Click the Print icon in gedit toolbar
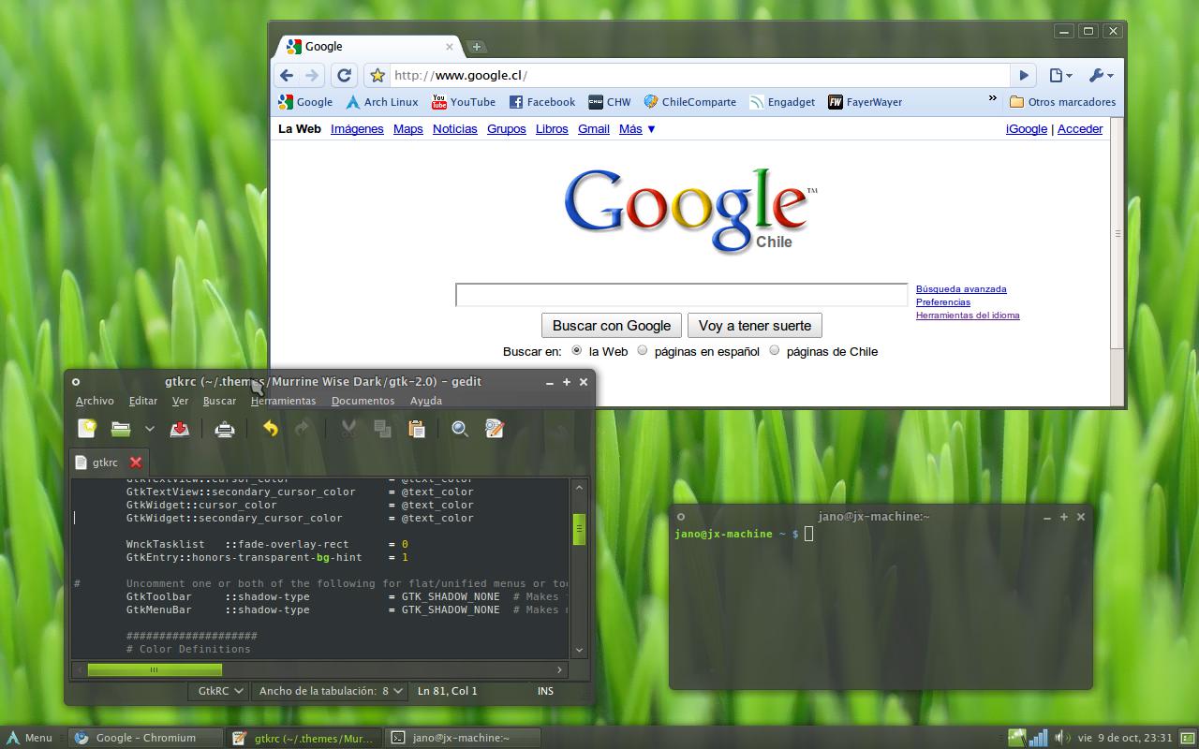This screenshot has height=749, width=1199. (x=225, y=429)
